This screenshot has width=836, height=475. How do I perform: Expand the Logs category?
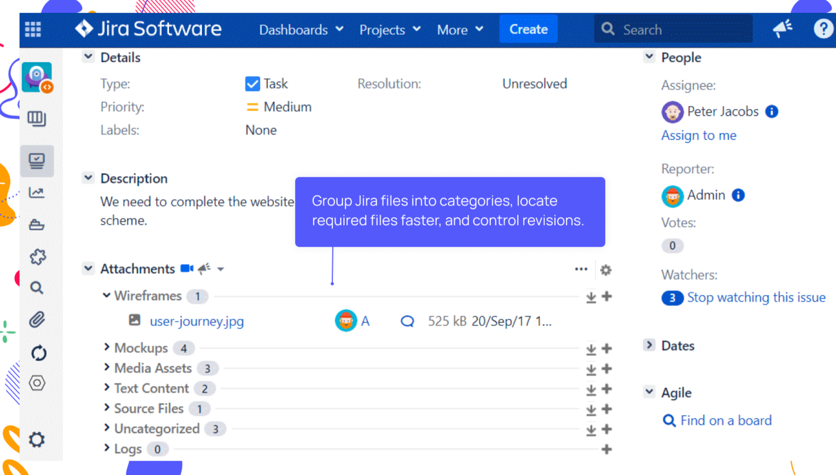coord(107,447)
